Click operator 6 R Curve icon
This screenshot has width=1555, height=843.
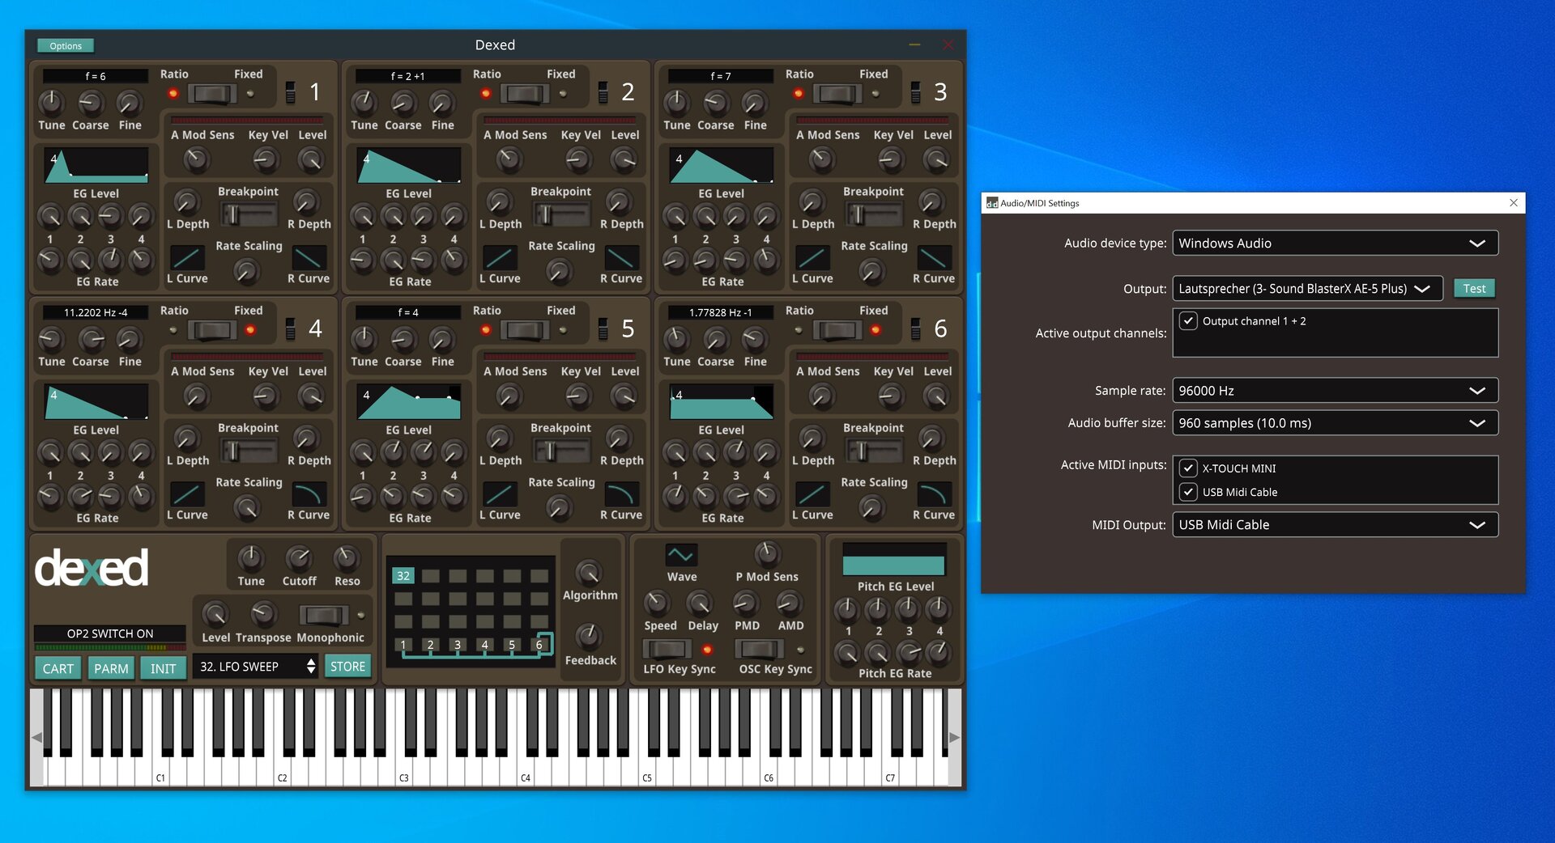(934, 494)
